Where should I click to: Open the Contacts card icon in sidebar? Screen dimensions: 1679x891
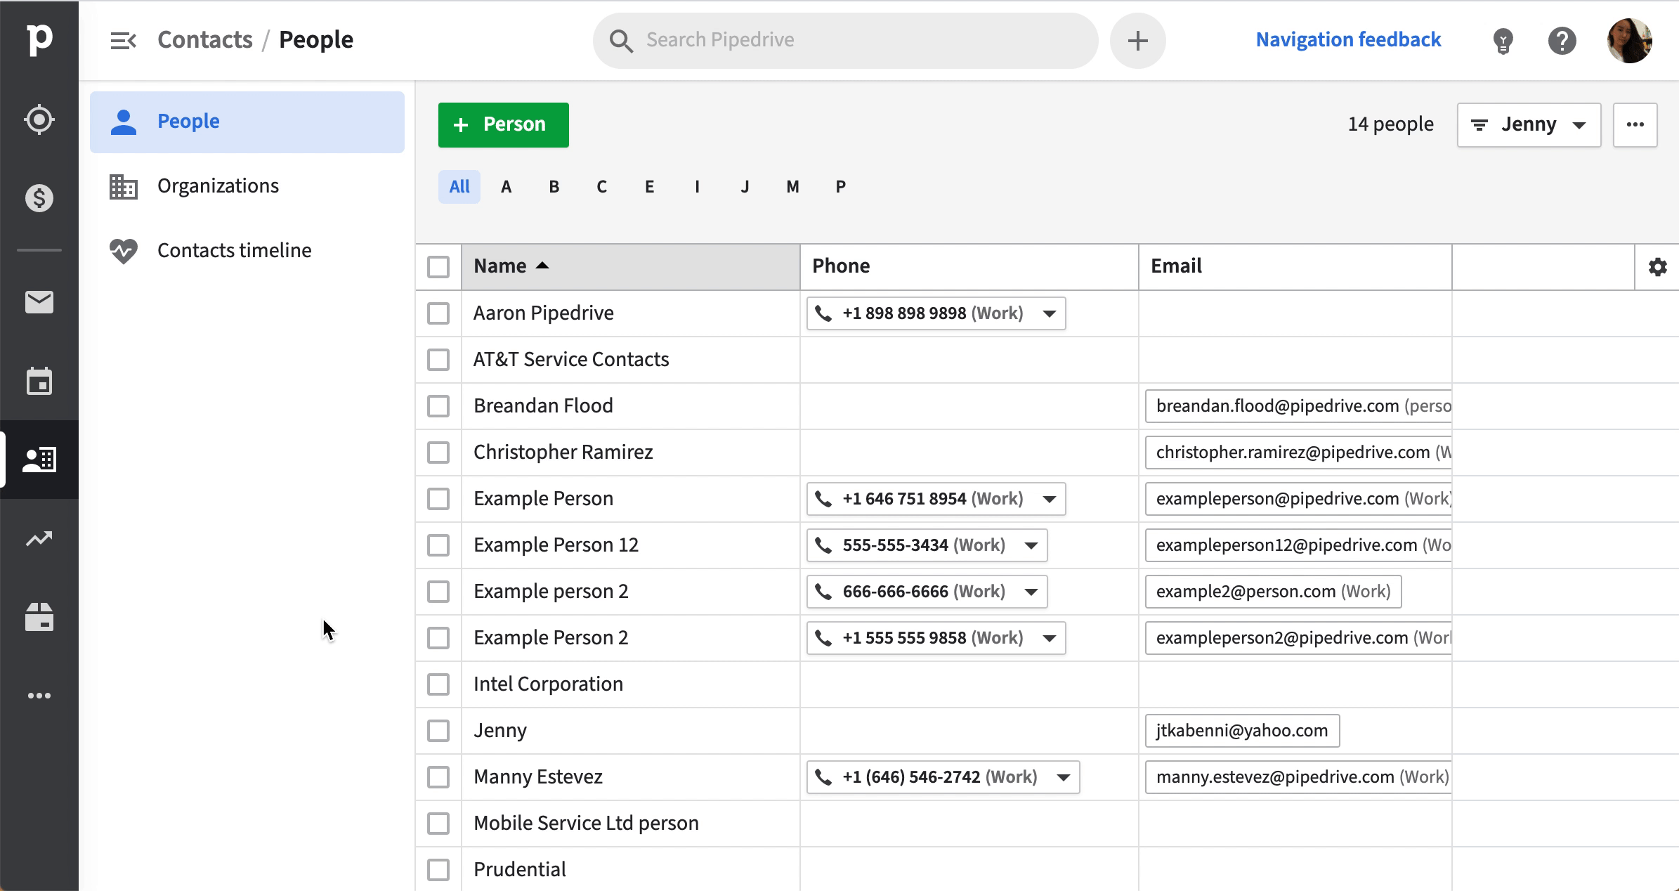point(39,460)
